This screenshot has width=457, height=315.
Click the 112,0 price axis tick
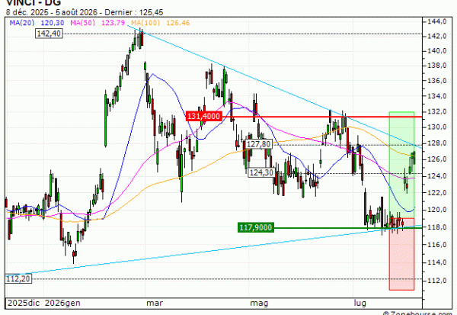[437, 280]
